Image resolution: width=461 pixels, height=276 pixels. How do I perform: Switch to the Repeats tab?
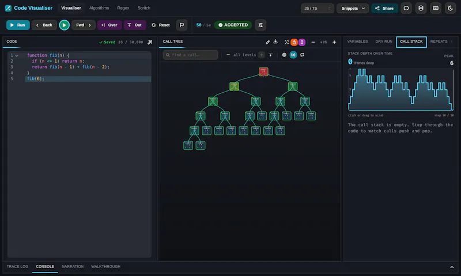pyautogui.click(x=439, y=41)
